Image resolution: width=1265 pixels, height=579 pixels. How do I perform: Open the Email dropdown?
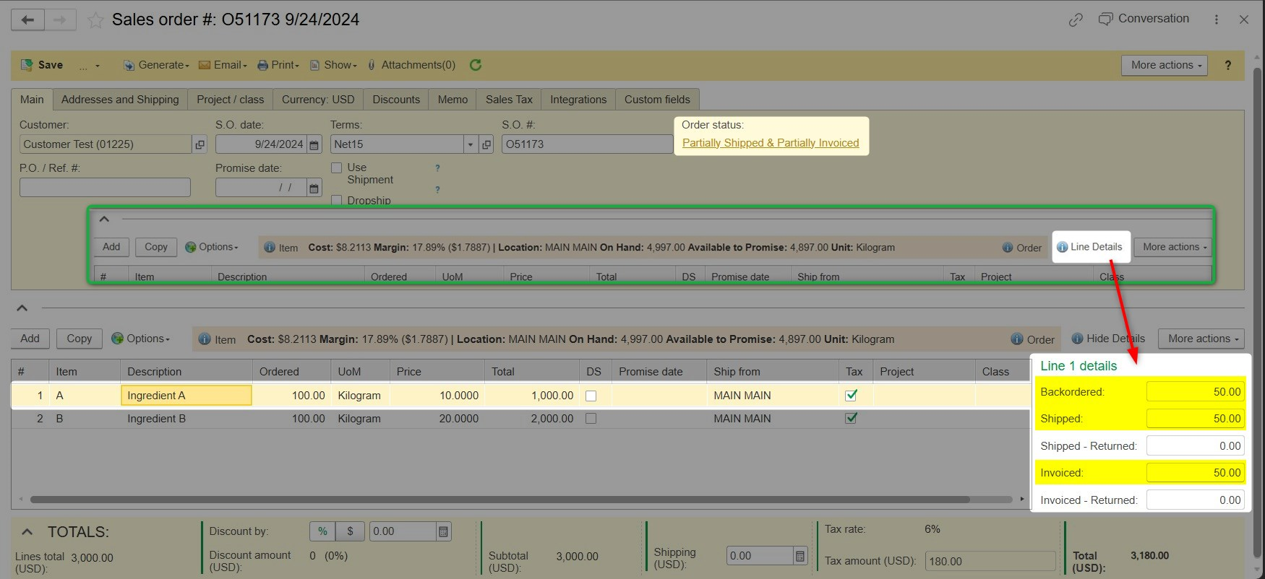coord(223,65)
